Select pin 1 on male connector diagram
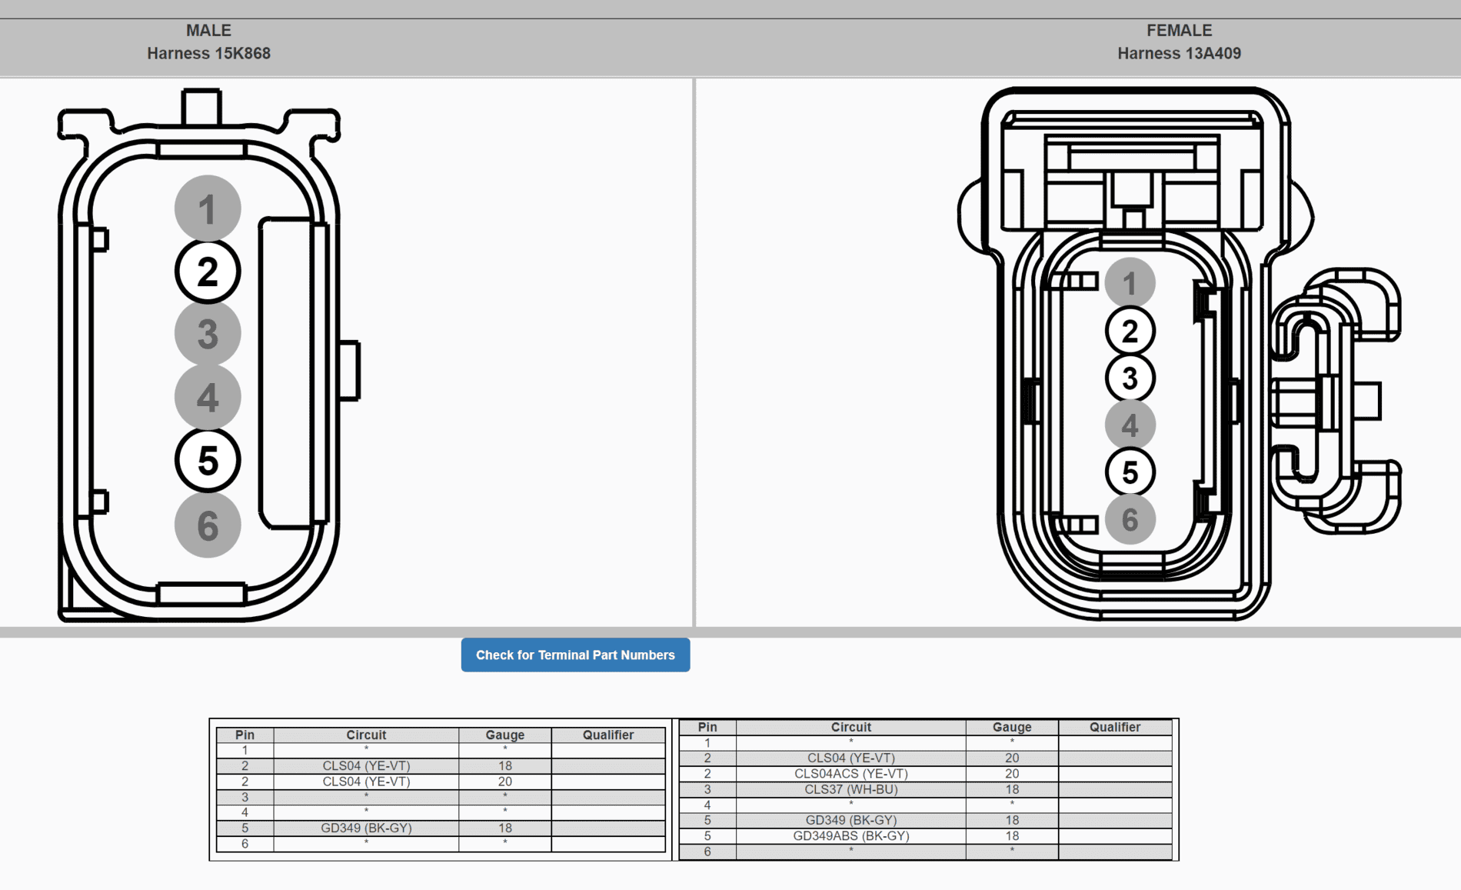The height and width of the screenshot is (890, 1461). click(x=208, y=208)
